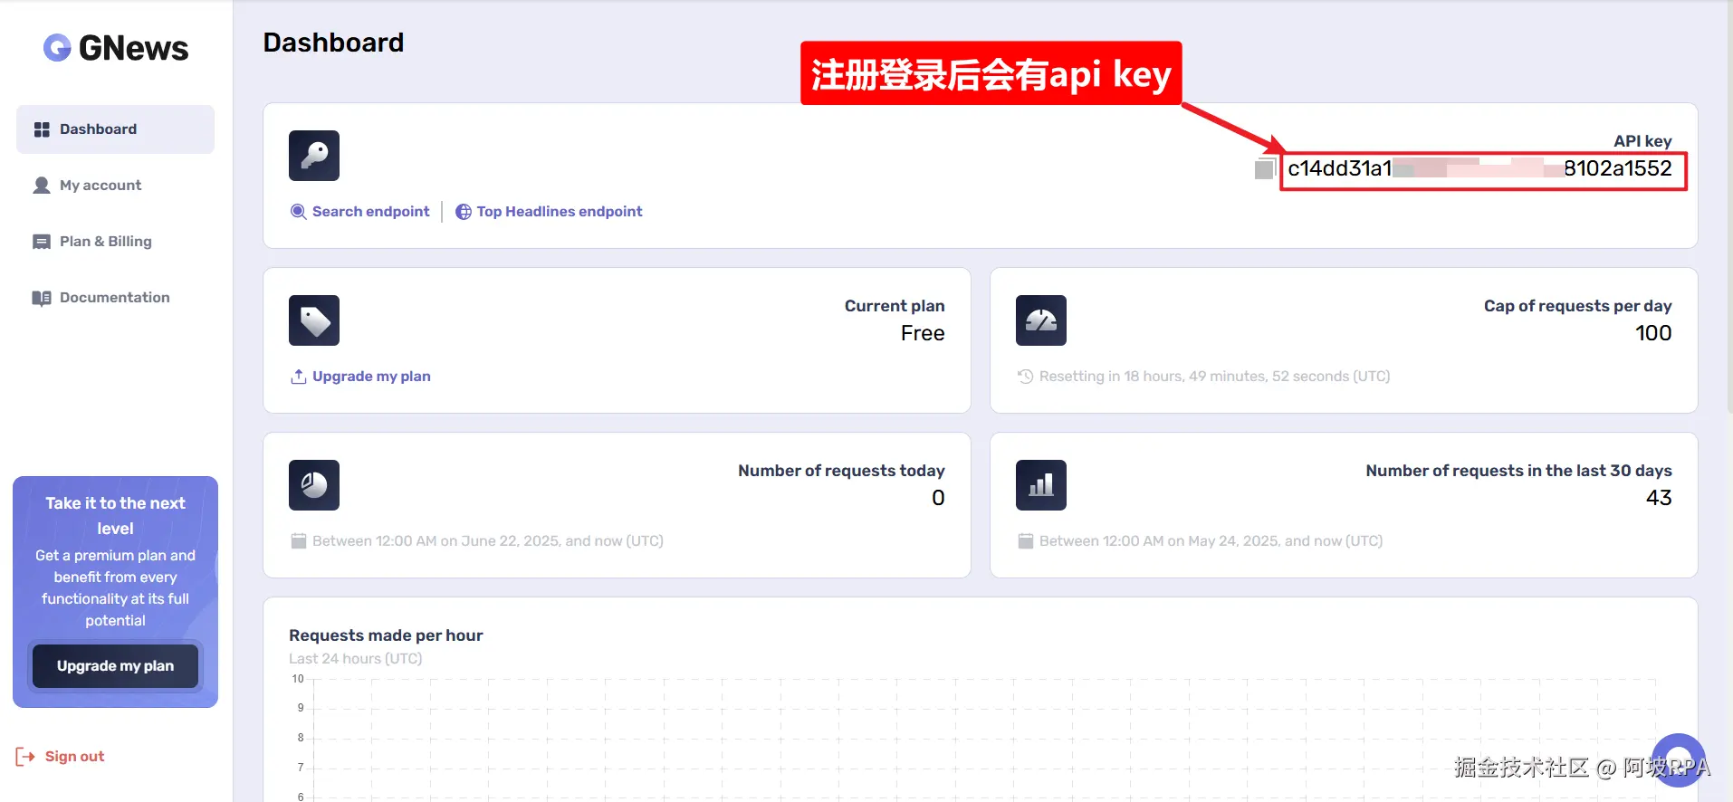Click 'Number of requests today' heading
1733x802 pixels.
[841, 471]
